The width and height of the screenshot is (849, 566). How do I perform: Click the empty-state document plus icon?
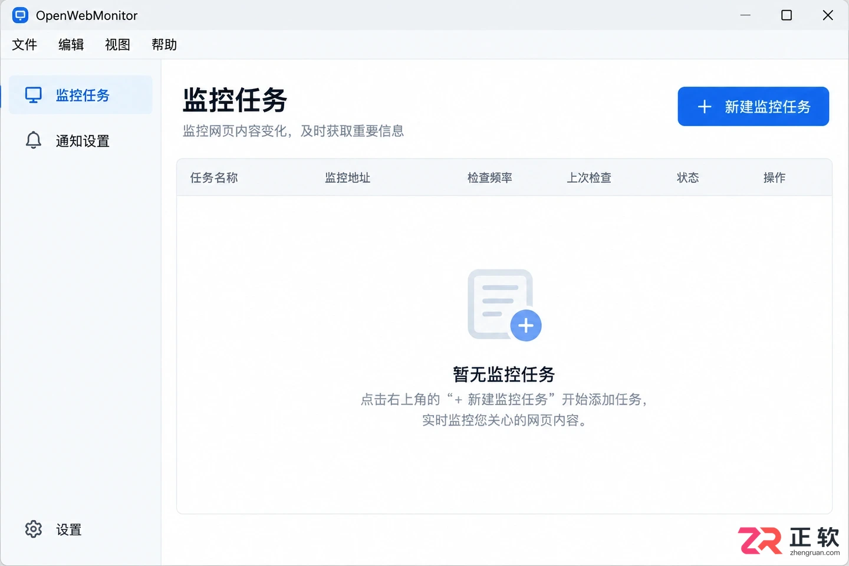point(505,305)
